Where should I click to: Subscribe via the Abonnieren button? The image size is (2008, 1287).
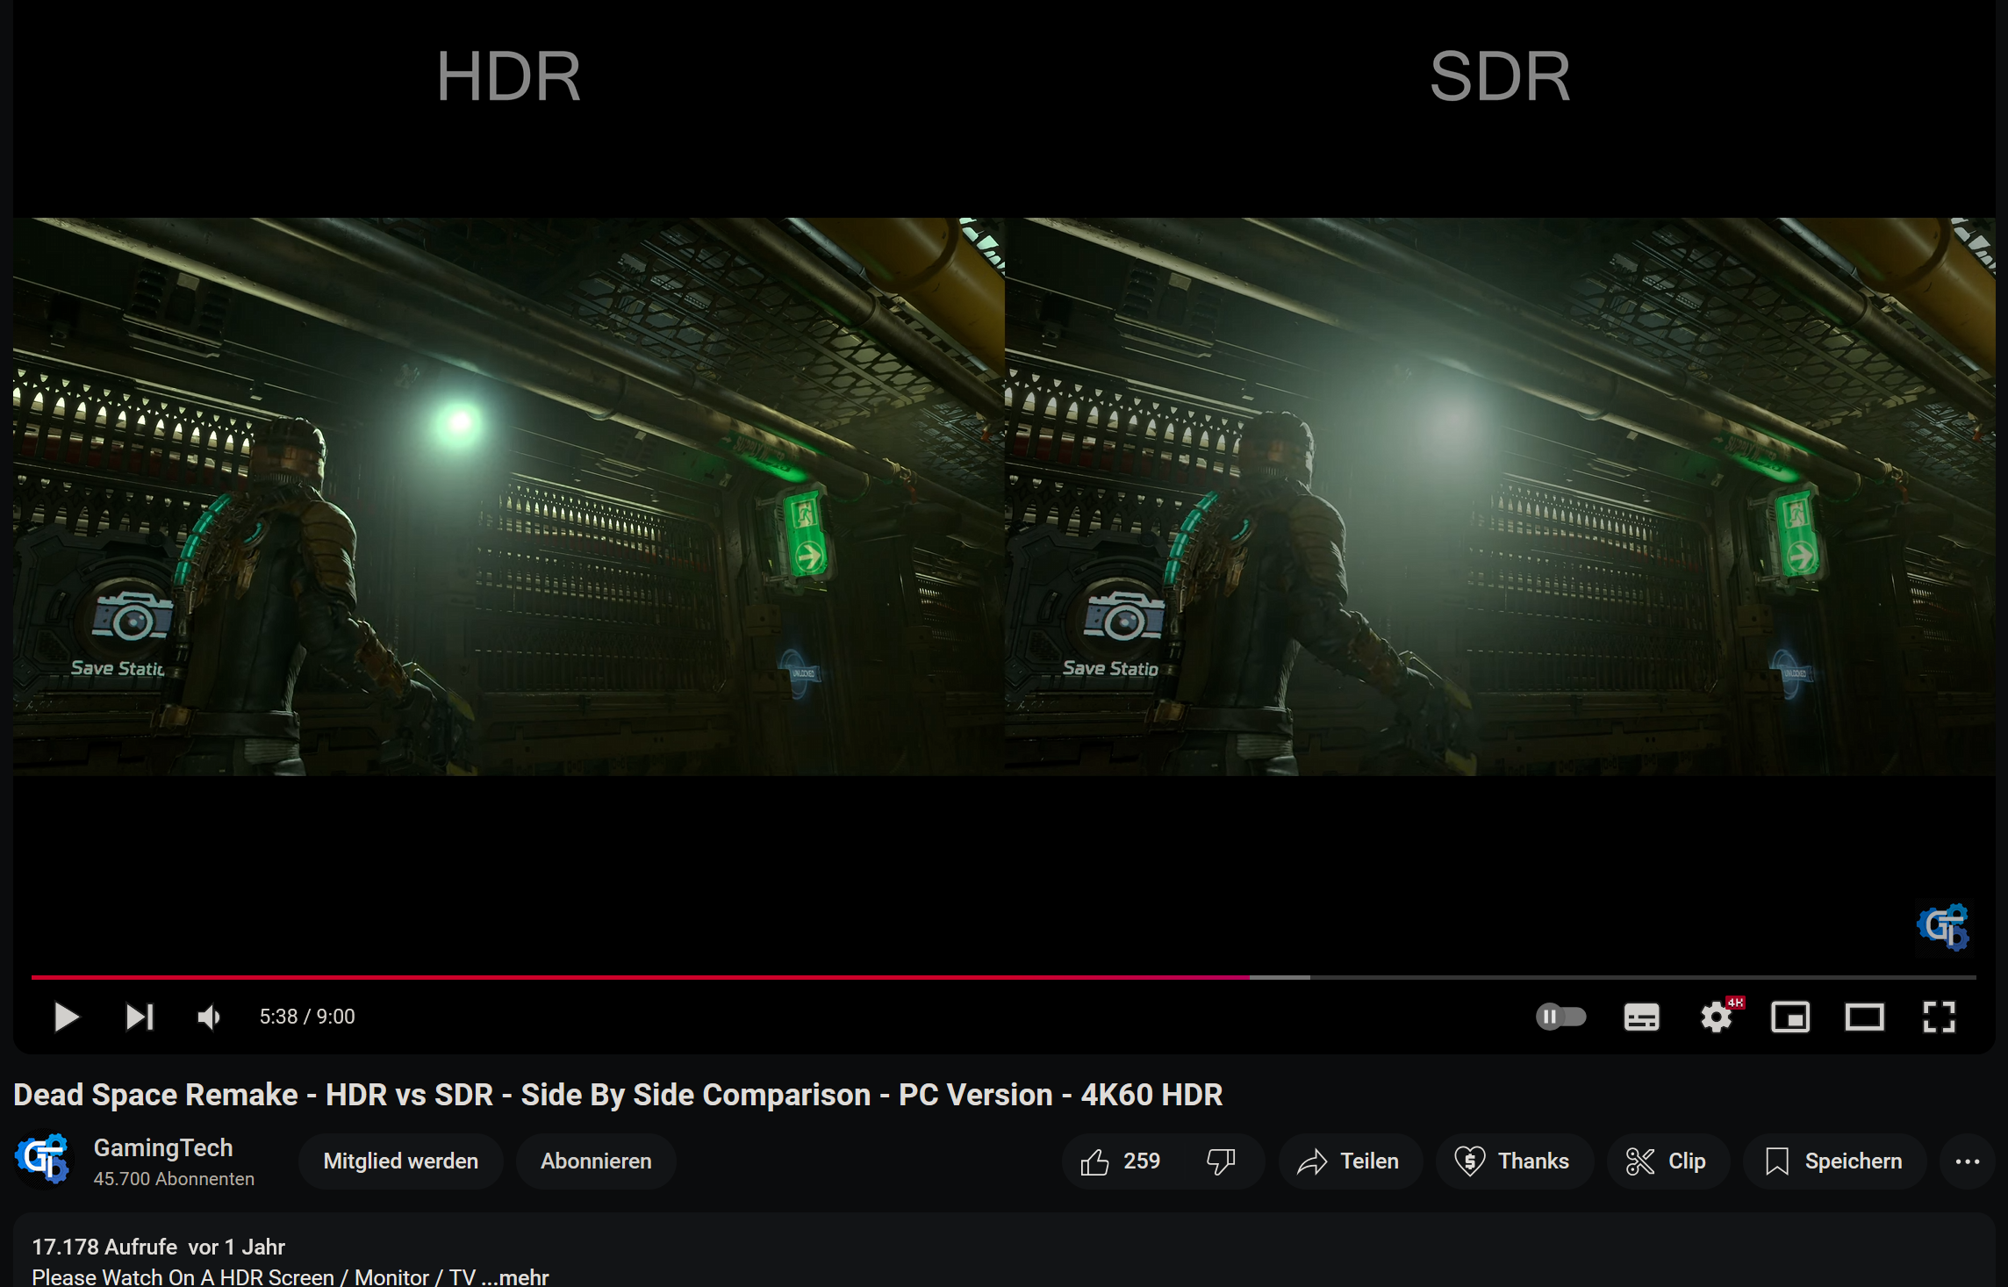pos(595,1161)
